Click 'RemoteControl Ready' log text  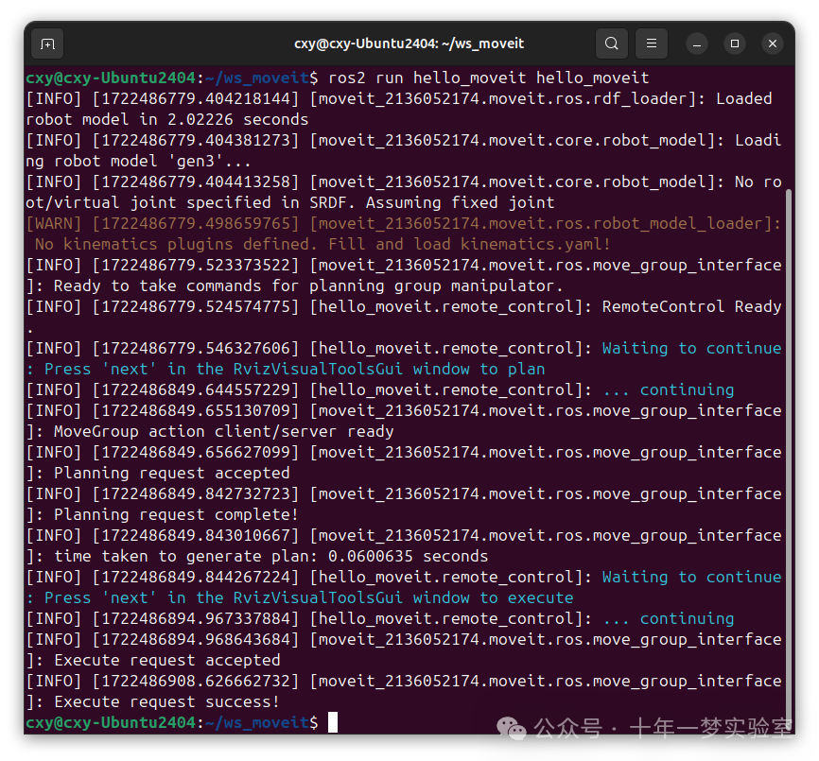coord(691,307)
